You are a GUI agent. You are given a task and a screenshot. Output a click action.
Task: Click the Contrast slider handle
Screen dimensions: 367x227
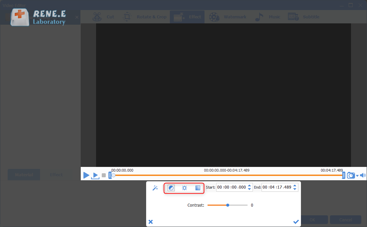[x=228, y=205]
